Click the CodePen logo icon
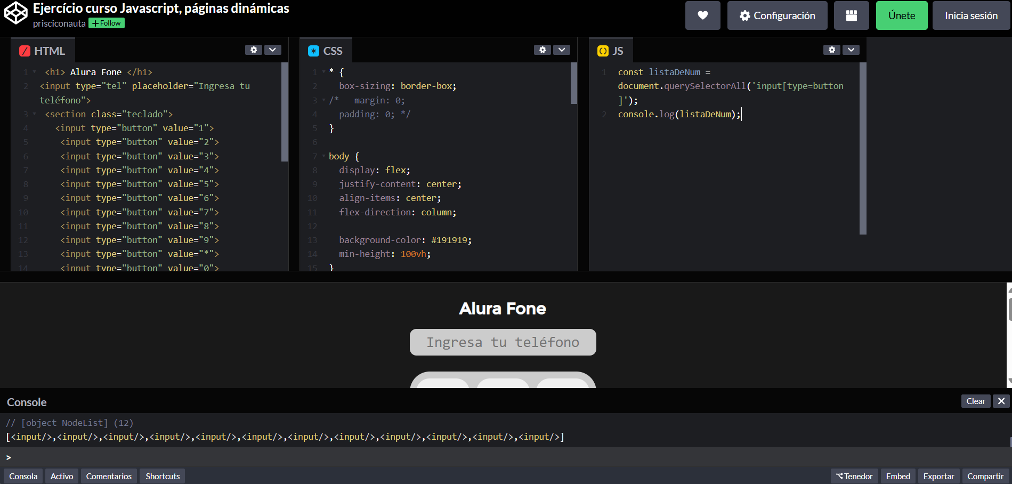This screenshot has width=1012, height=484. pyautogui.click(x=16, y=13)
